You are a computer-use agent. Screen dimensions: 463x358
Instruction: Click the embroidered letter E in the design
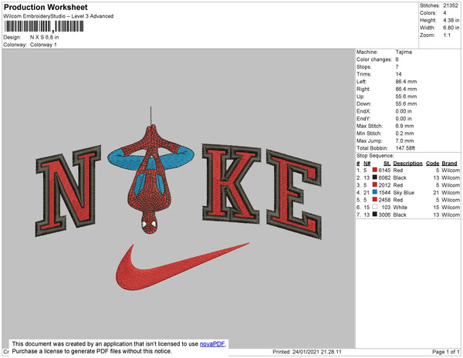coord(294,194)
